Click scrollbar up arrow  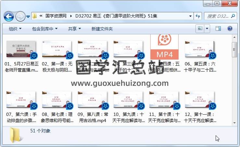click(234, 37)
